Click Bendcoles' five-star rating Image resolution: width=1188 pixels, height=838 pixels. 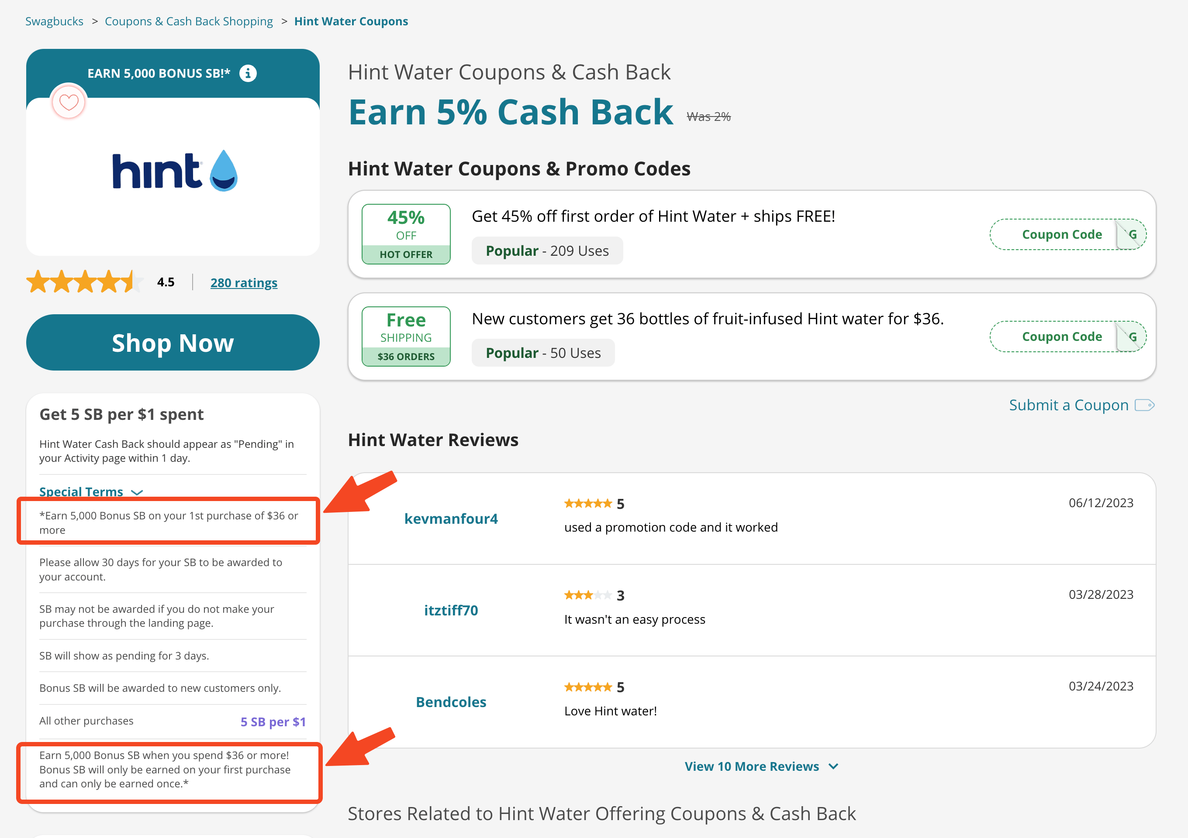(589, 687)
